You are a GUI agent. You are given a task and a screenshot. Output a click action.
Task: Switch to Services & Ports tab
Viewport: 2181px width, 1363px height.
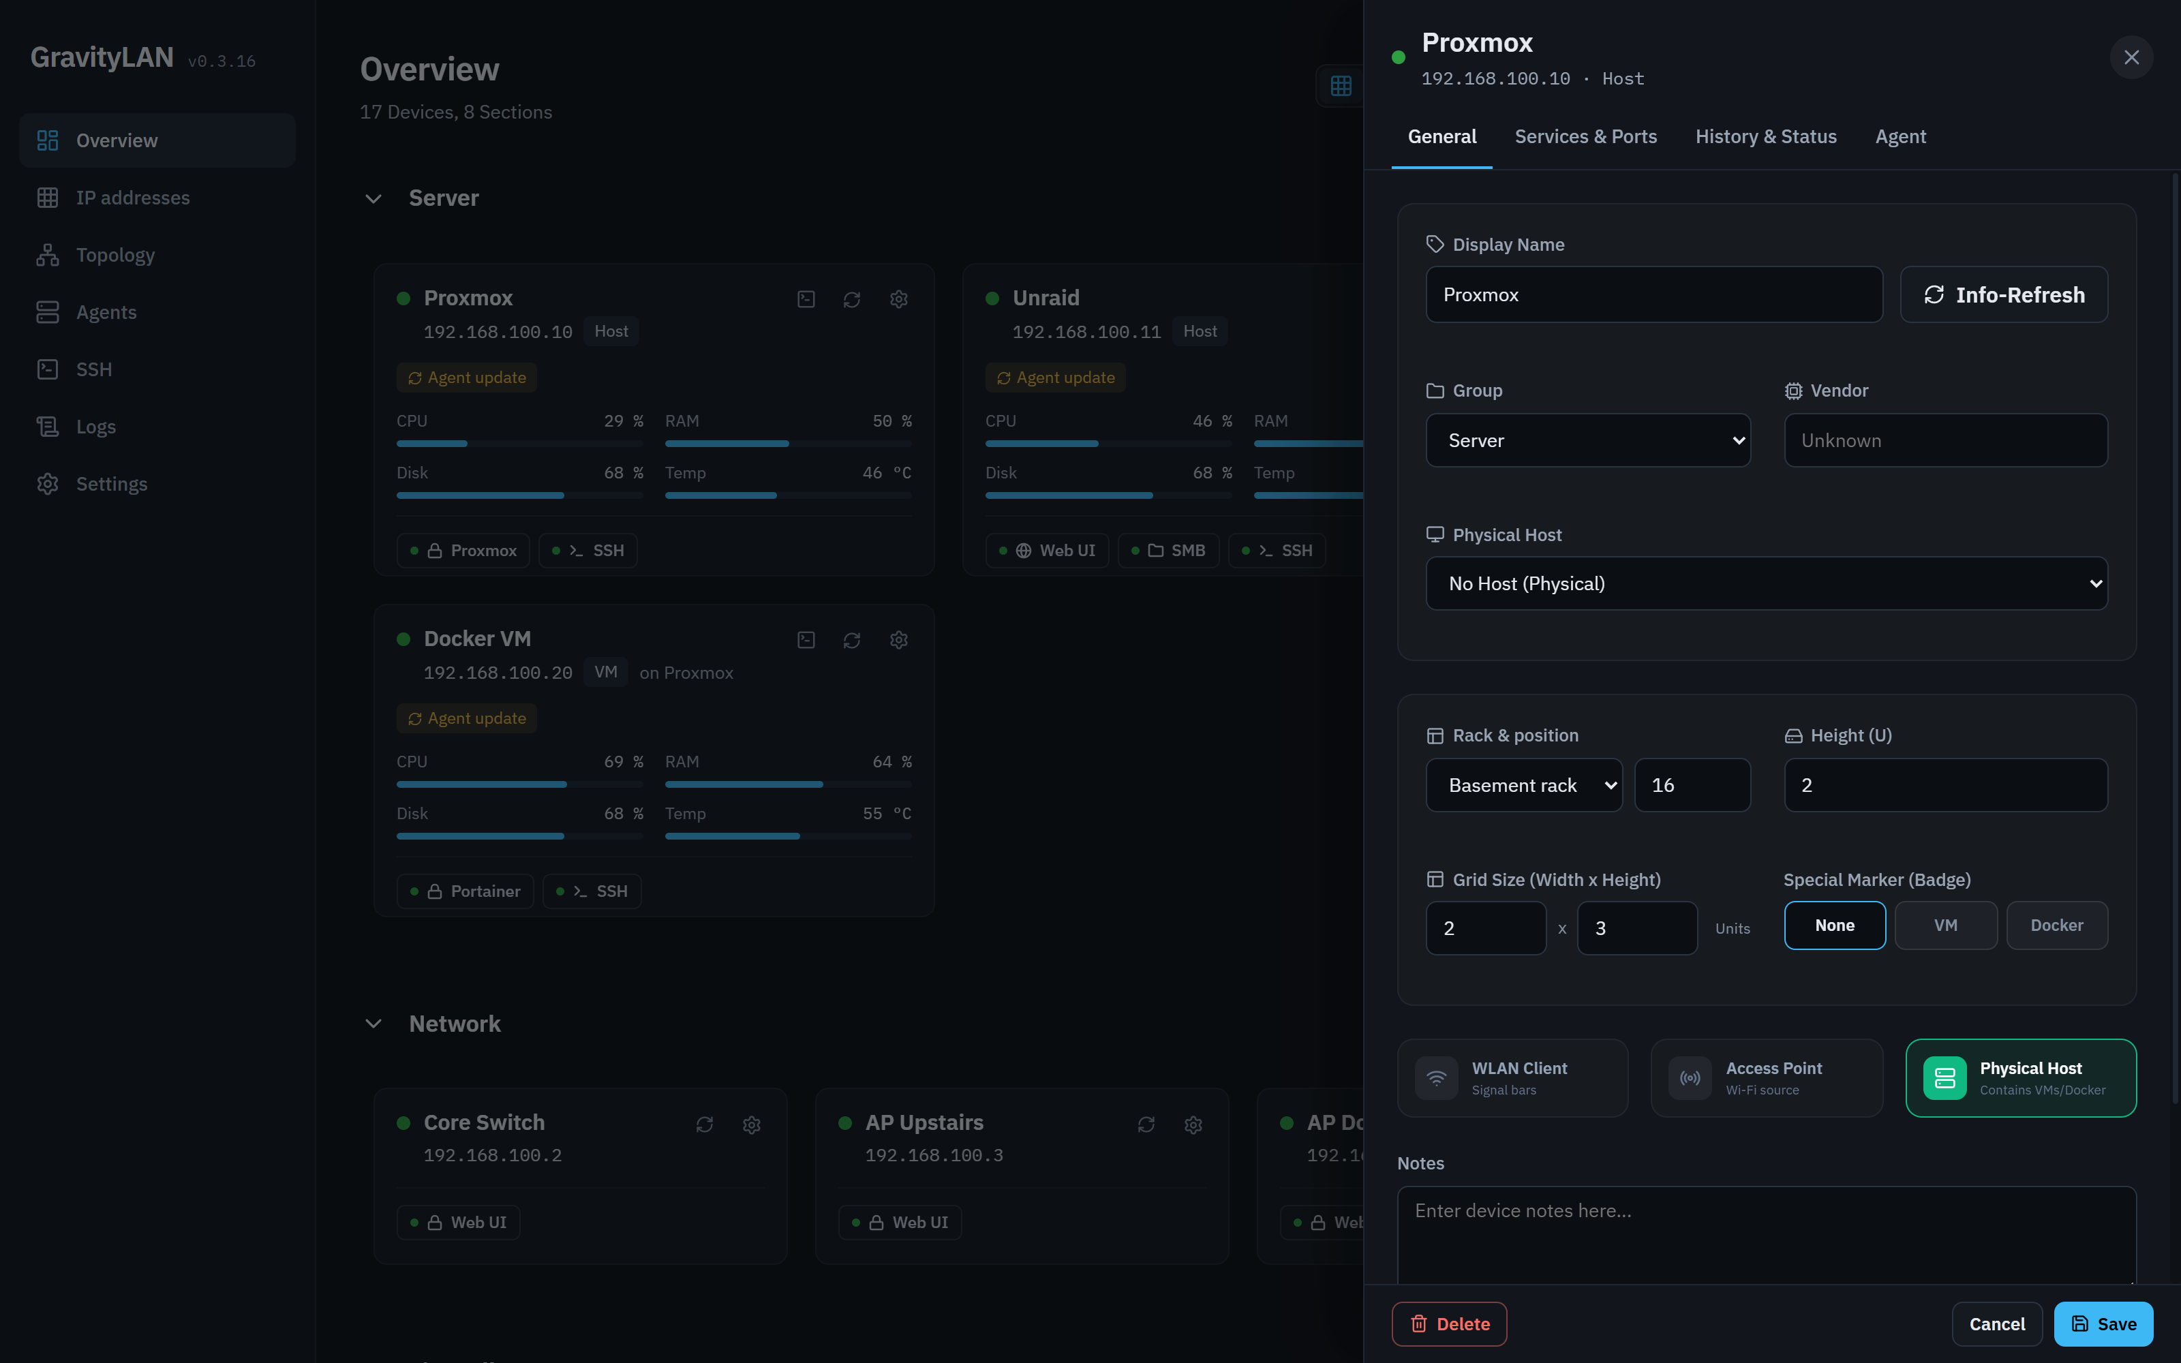[1585, 137]
